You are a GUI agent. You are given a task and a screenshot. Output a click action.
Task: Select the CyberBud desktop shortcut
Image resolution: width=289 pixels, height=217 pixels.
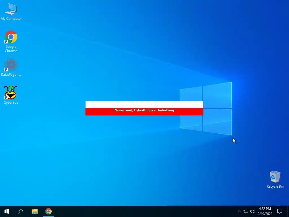[x=11, y=95]
